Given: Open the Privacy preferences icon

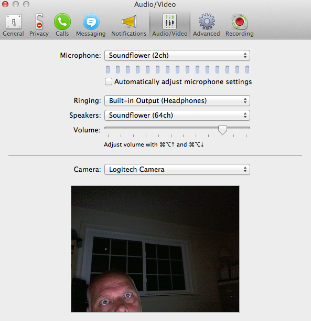Looking at the screenshot, I should [x=39, y=22].
